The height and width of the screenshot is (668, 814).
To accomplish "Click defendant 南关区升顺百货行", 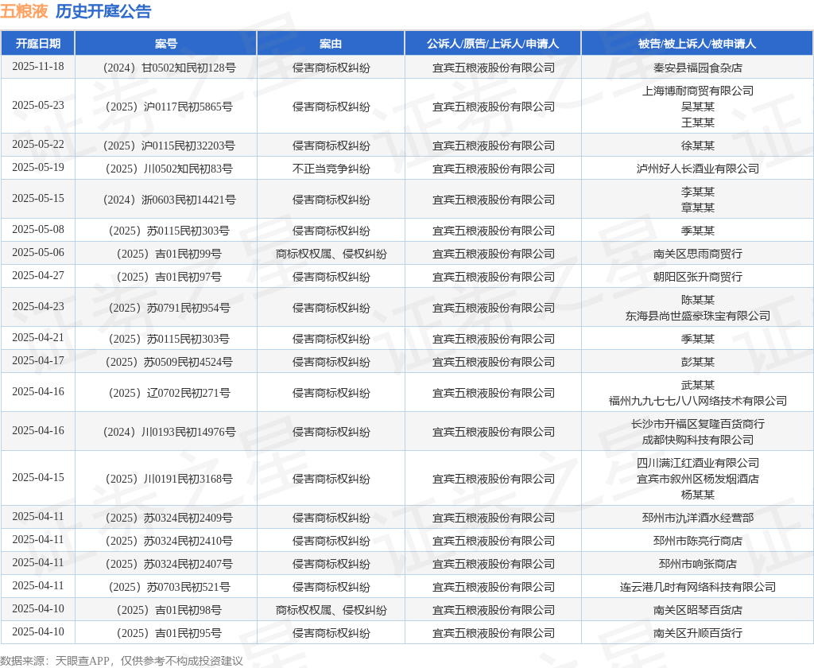I will pyautogui.click(x=698, y=633).
